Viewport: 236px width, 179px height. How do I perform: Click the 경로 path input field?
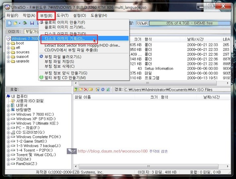coord(177,90)
